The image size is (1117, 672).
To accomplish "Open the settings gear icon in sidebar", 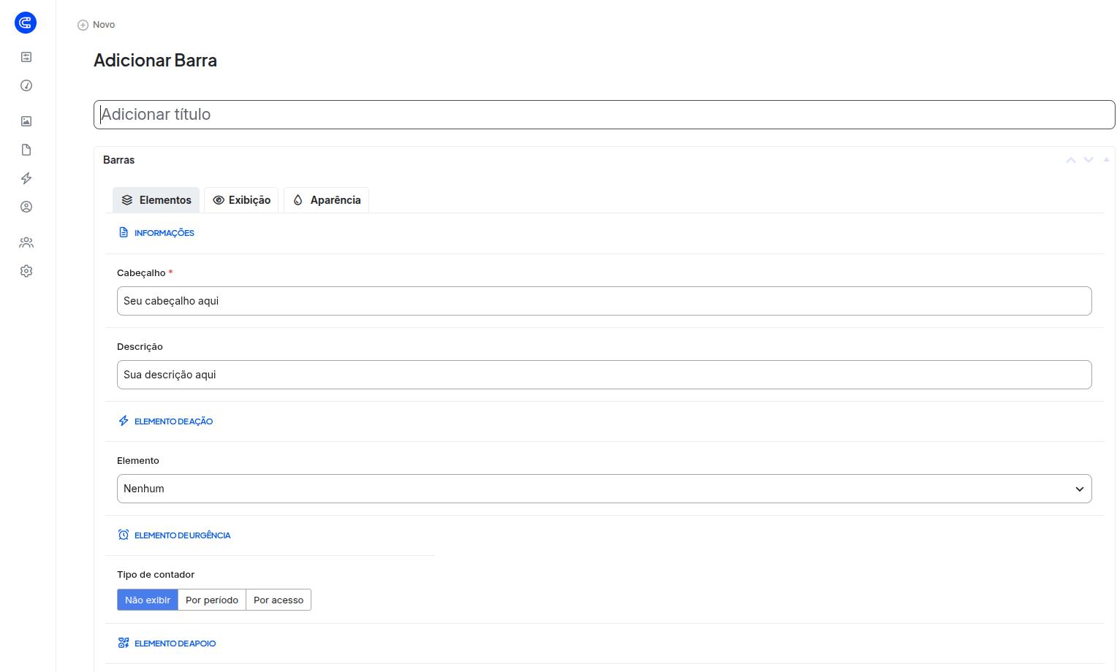I will pos(26,271).
